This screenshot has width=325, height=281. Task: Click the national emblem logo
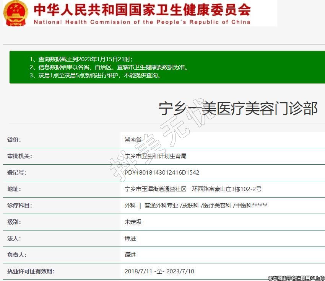16,13
